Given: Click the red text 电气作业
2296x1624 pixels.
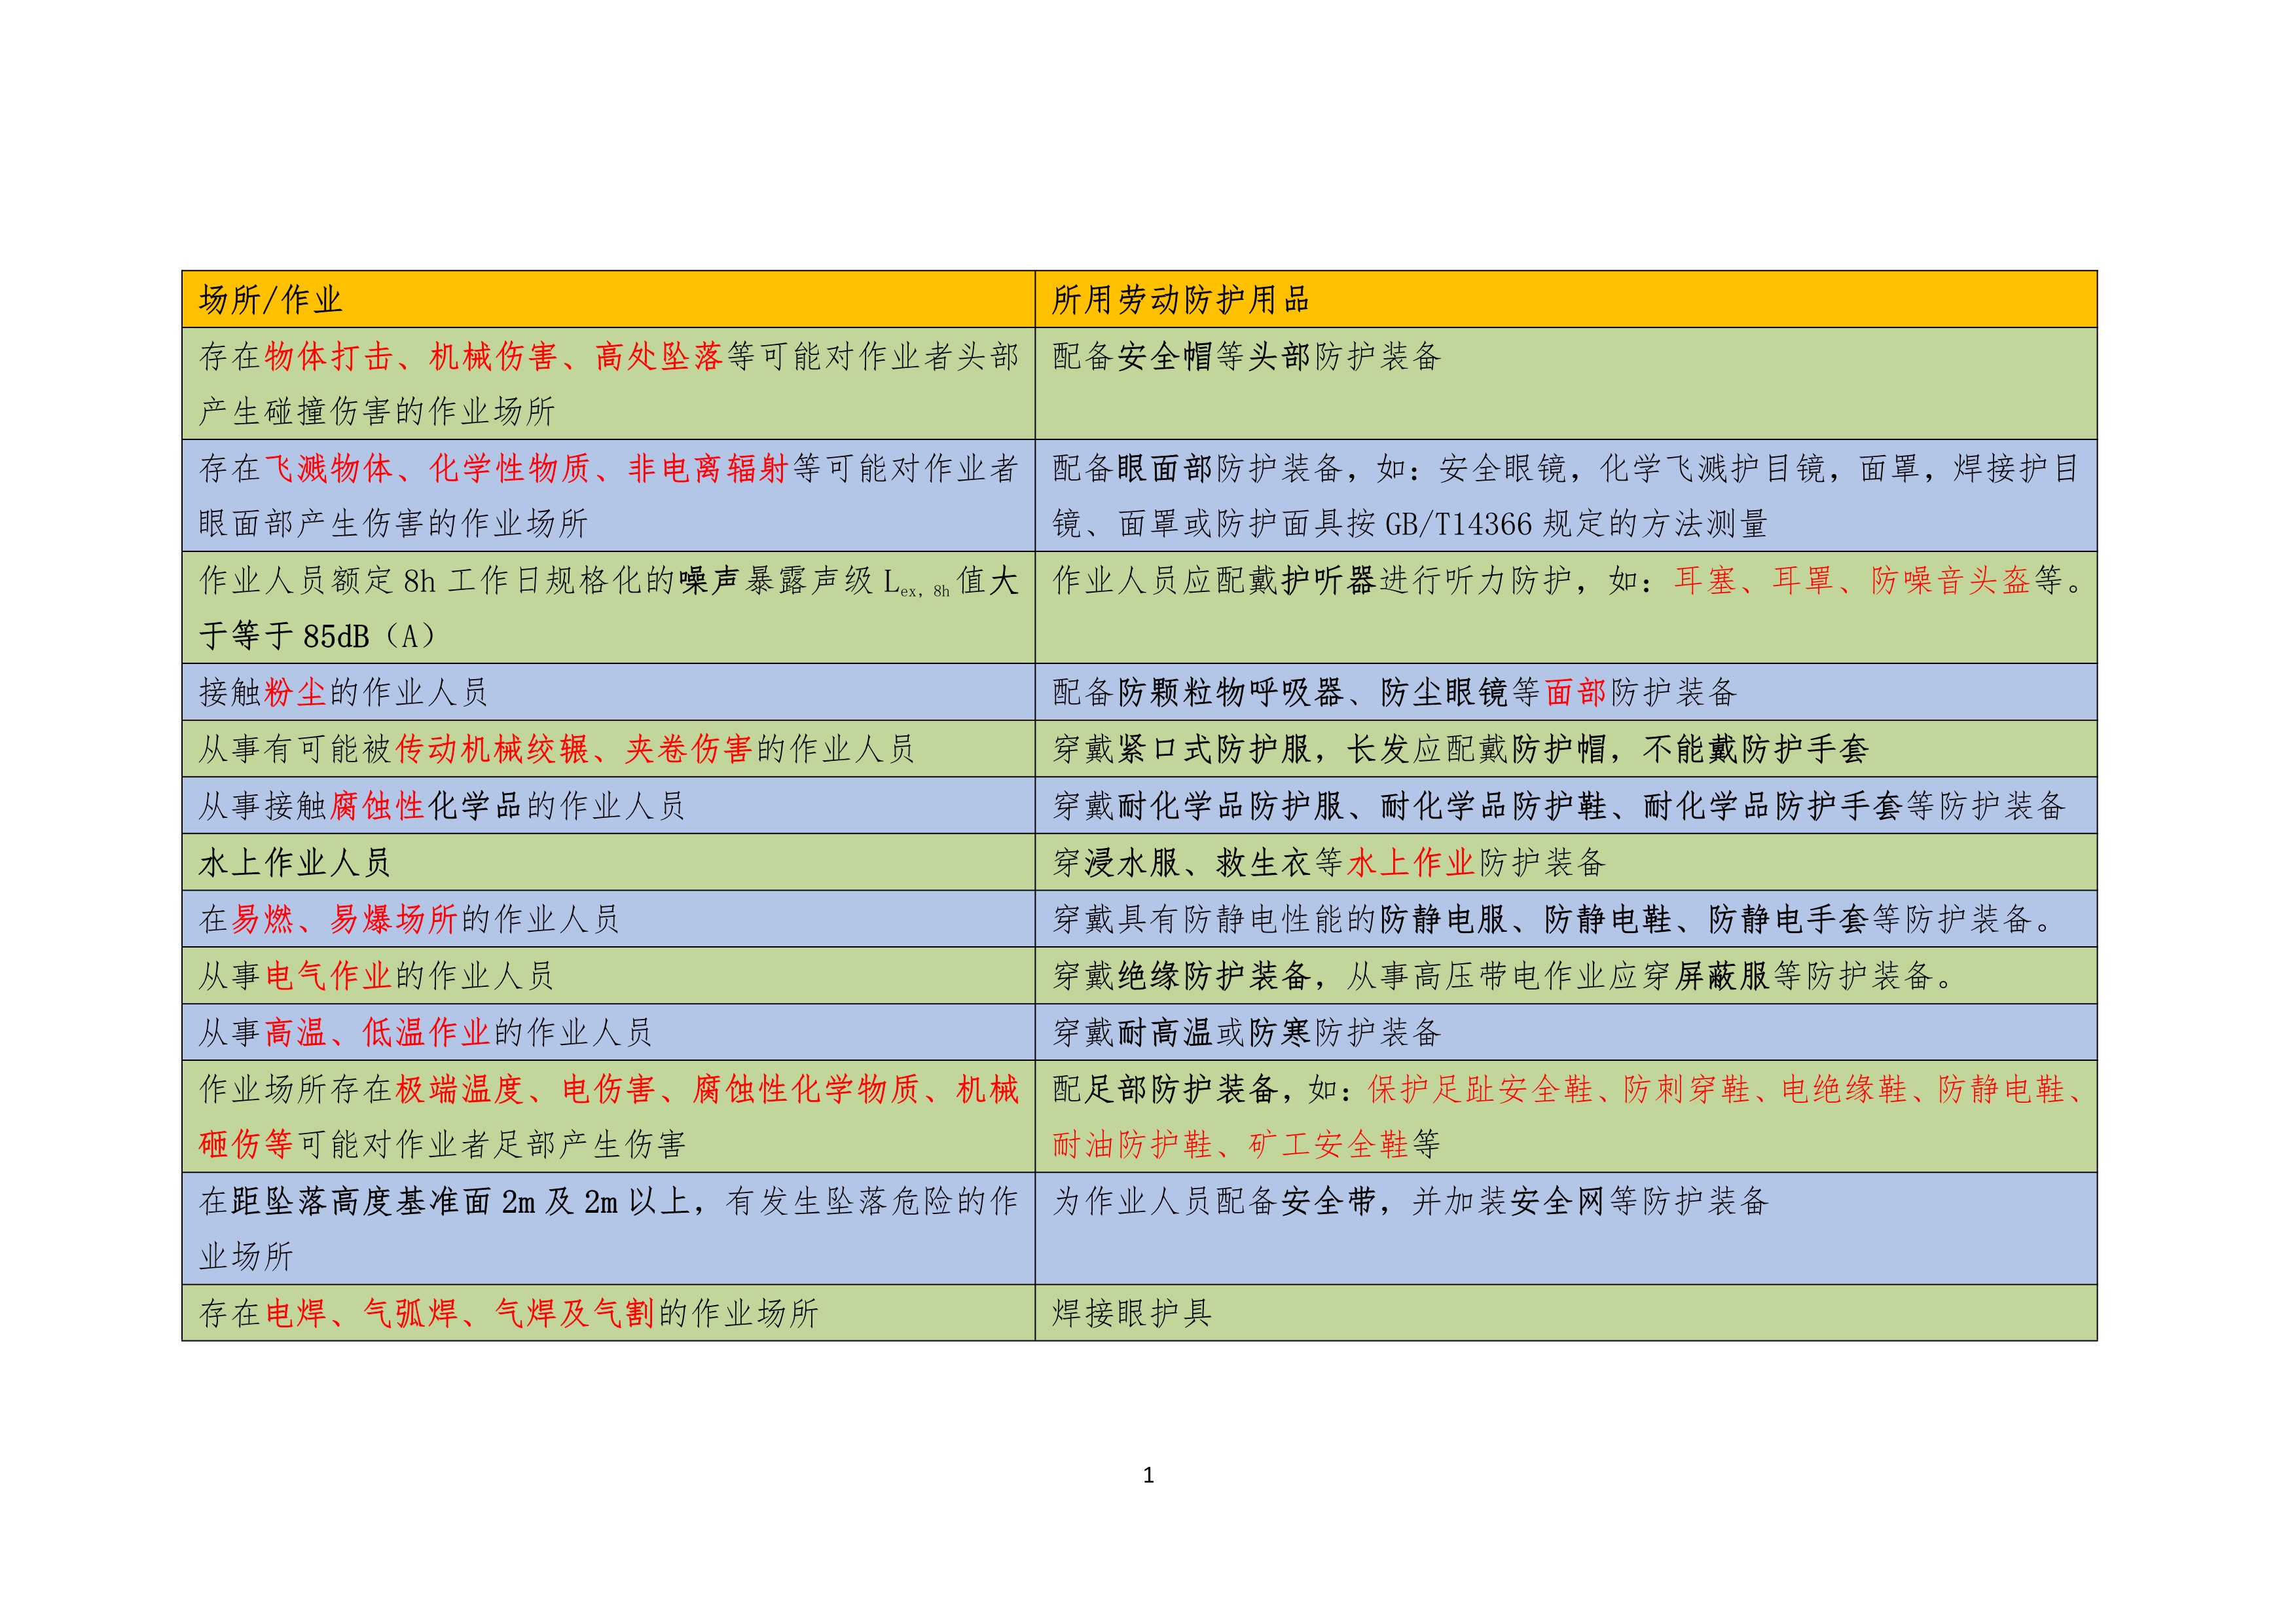Looking at the screenshot, I should coord(328,976).
